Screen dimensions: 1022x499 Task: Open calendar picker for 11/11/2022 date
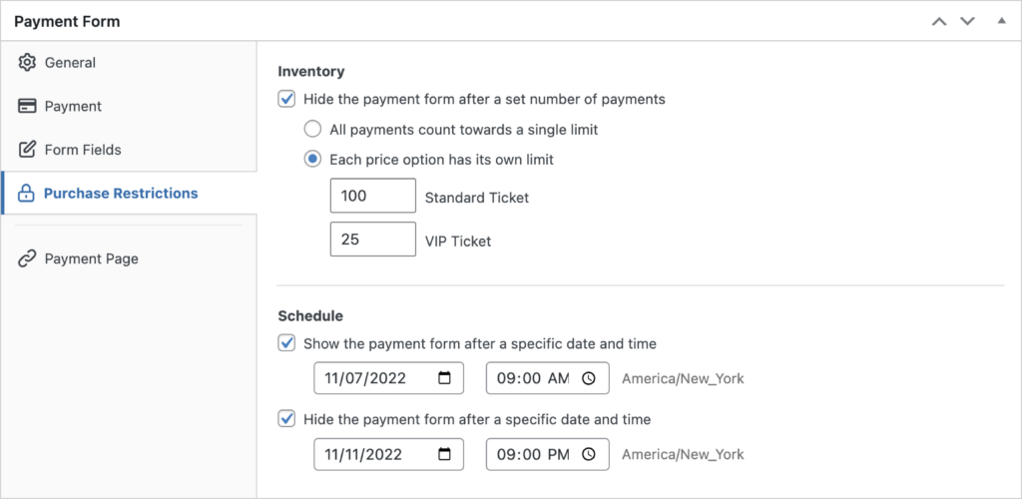point(444,454)
